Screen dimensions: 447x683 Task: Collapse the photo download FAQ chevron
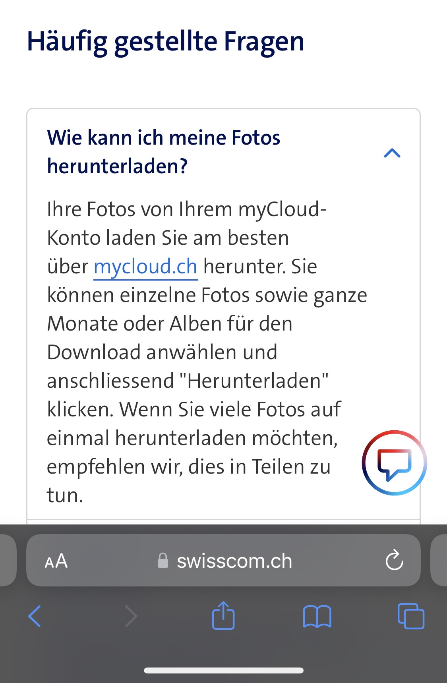392,153
